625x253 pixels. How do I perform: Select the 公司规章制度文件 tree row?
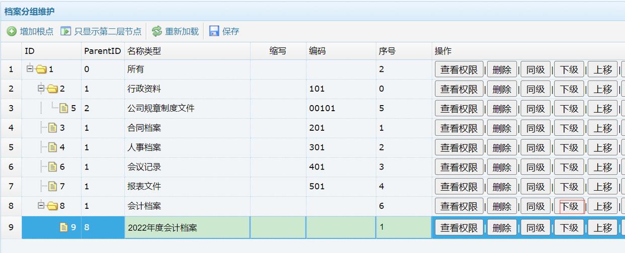pyautogui.click(x=161, y=108)
